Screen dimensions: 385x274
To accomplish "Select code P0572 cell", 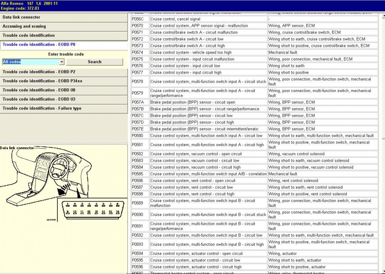I will 140,39.
